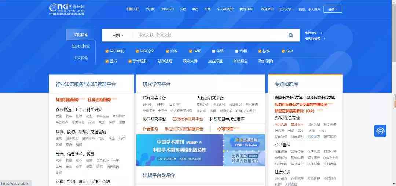This screenshot has width=396, height=186.
Task: Uncheck the 成果 checkbox
Action: point(283,51)
